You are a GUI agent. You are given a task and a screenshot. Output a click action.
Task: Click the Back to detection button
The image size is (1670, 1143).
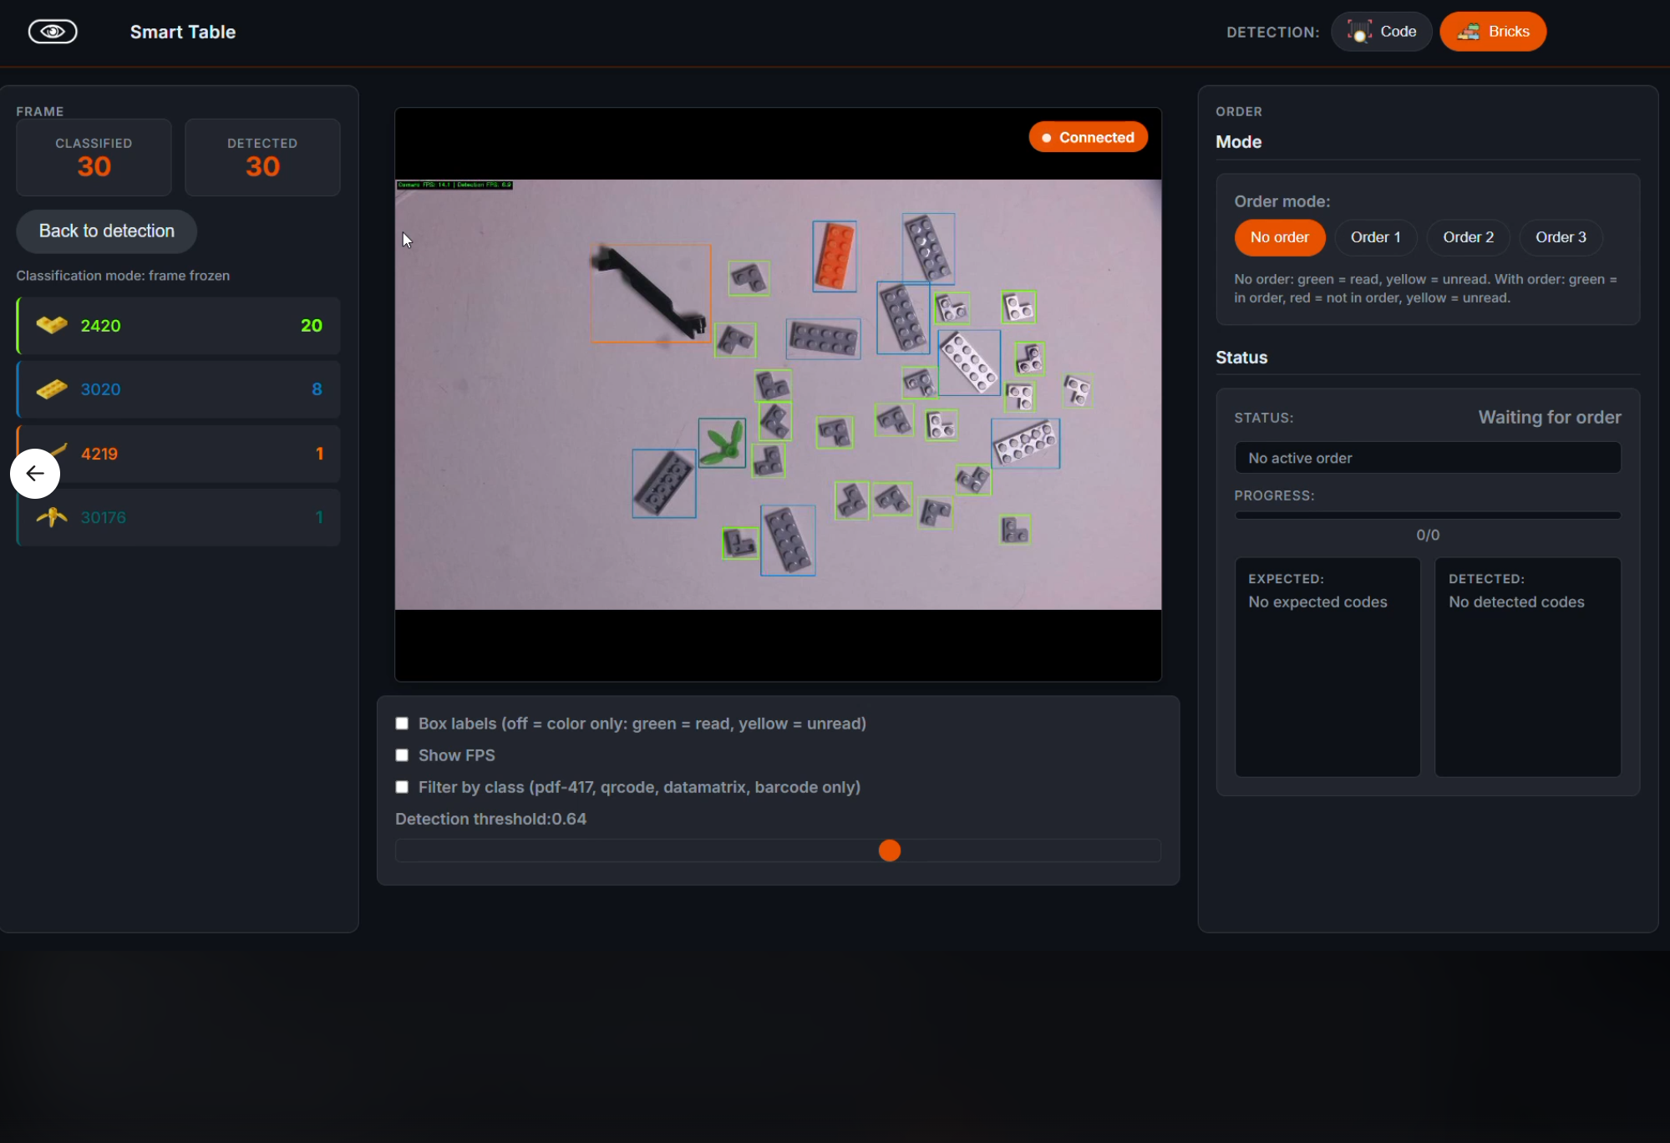pos(107,231)
